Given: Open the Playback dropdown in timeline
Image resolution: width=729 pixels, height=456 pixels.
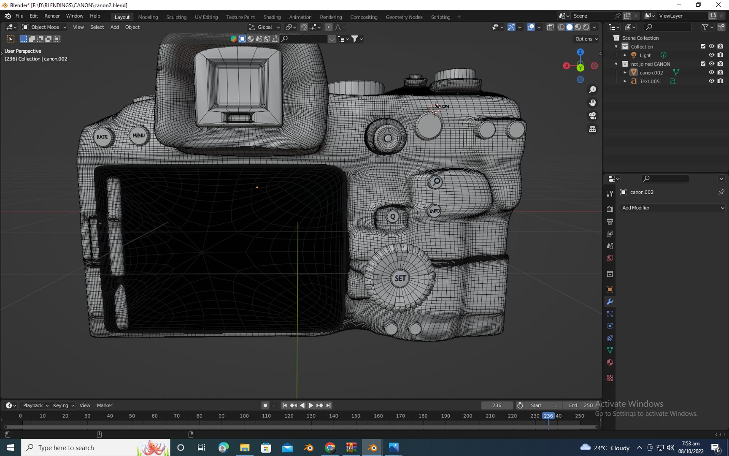Looking at the screenshot, I should pos(35,405).
